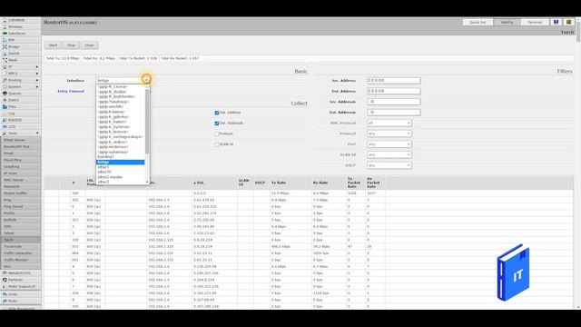Image resolution: width=581 pixels, height=327 pixels.
Task: Click the Tx Rate column header
Action: click(279, 183)
